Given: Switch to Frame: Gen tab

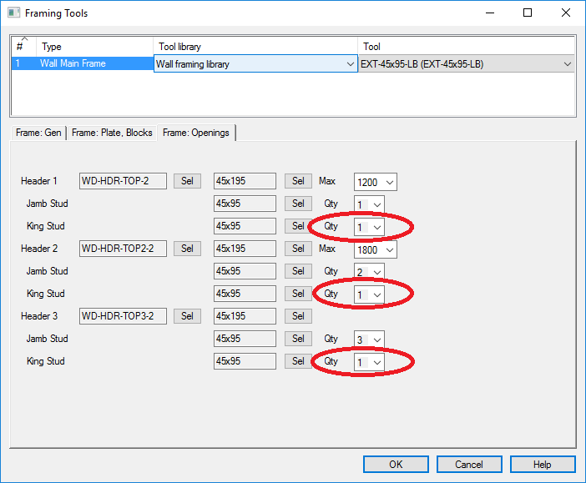Looking at the screenshot, I should pyautogui.click(x=39, y=133).
